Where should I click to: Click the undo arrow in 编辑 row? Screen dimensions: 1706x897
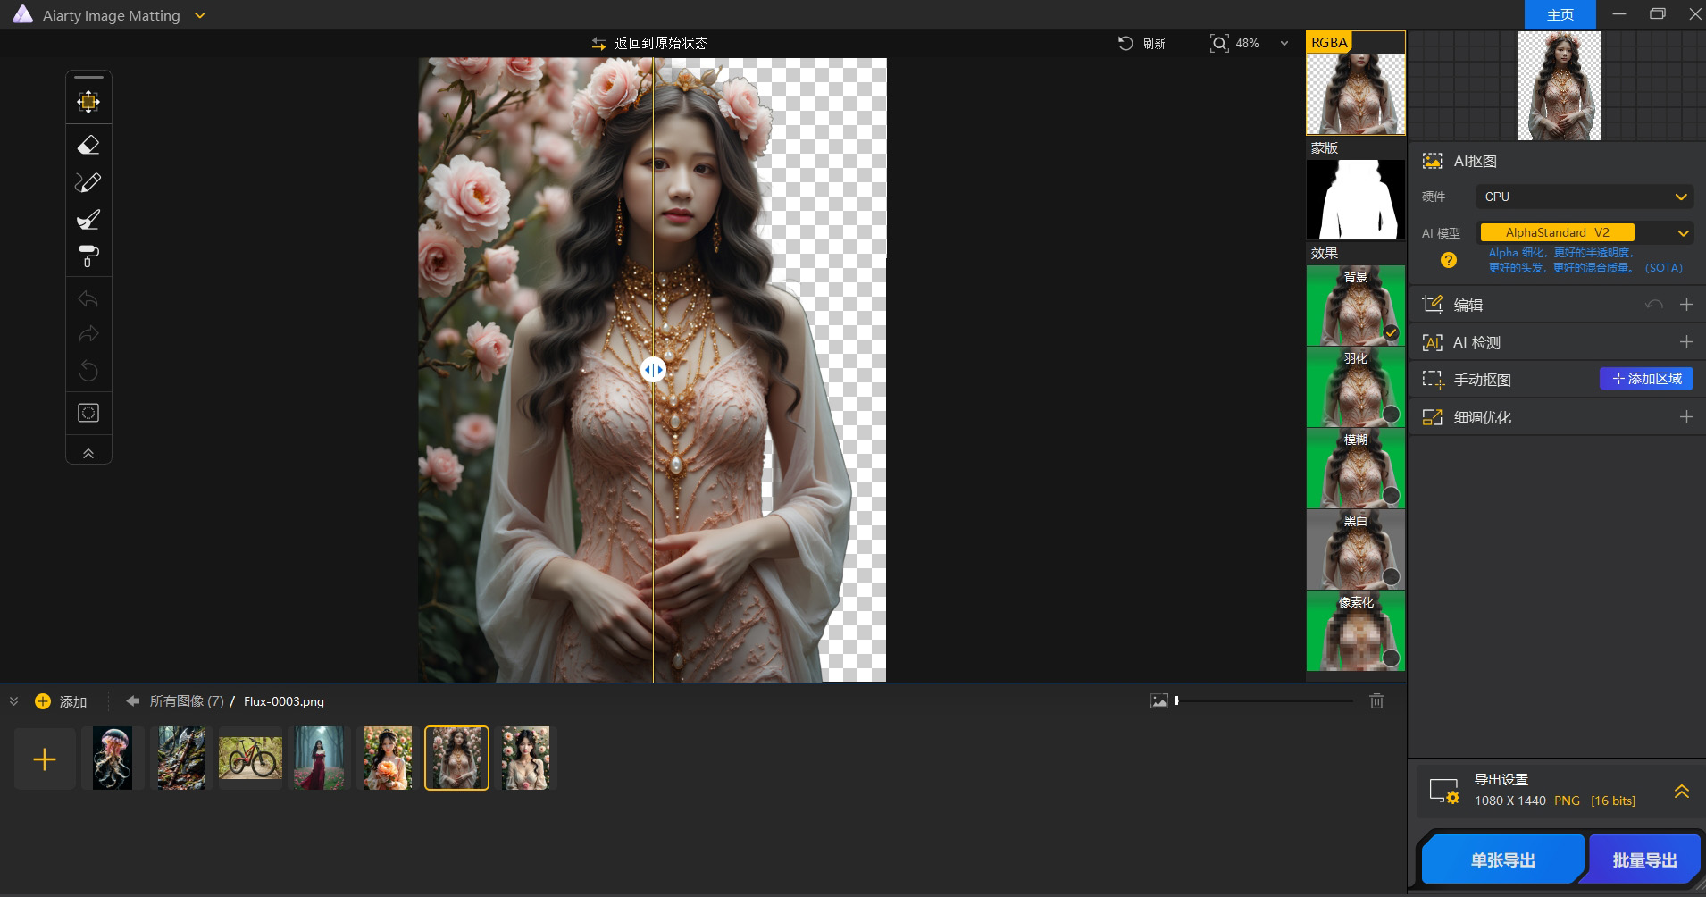pos(1654,305)
